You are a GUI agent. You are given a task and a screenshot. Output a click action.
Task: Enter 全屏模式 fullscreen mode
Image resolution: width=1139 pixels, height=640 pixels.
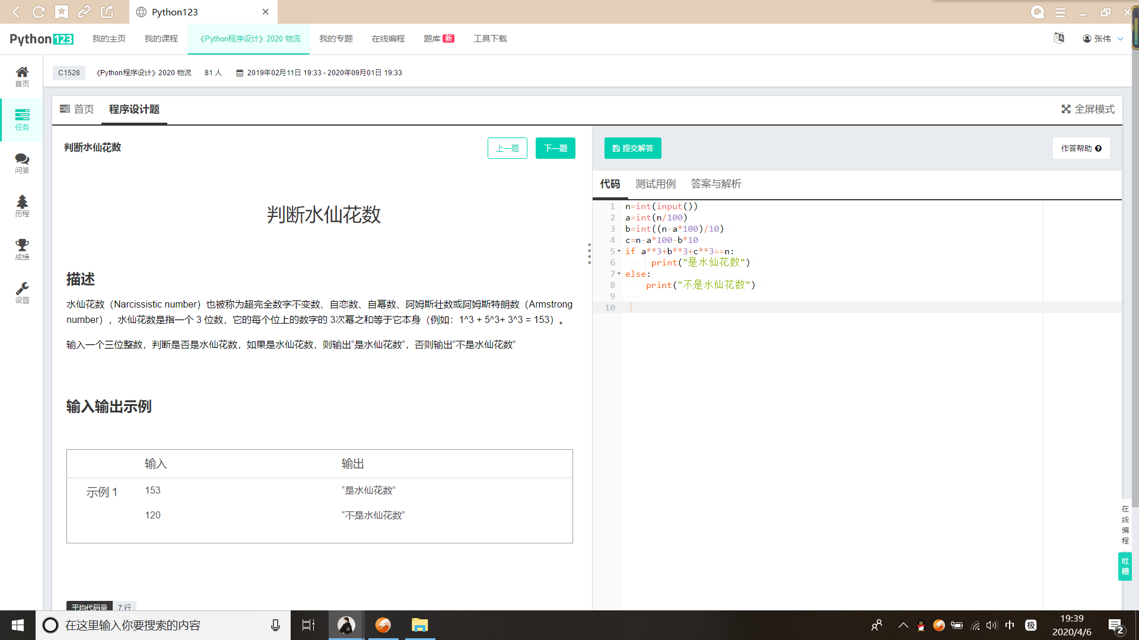point(1088,109)
